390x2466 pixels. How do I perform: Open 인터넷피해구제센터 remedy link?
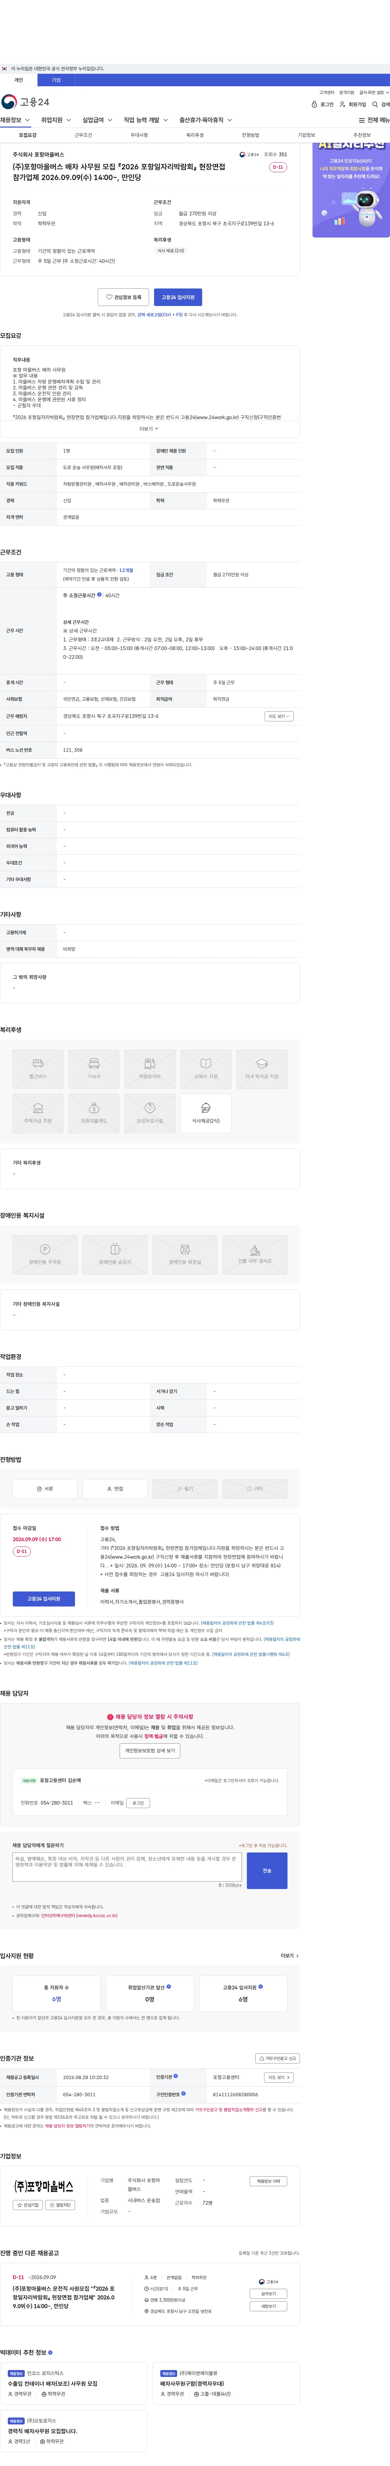click(x=80, y=1916)
